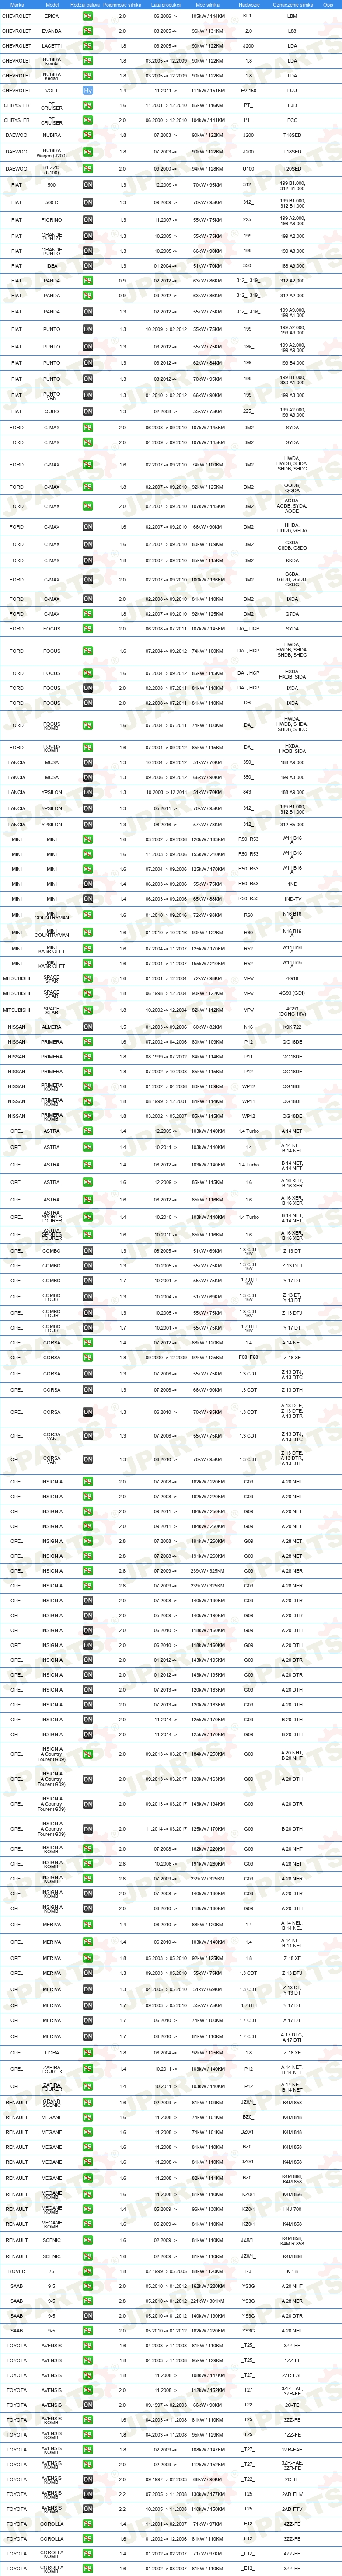
Task: Click the ON diesel icon in the Fiat Punto Van row
Action: (x=88, y=395)
